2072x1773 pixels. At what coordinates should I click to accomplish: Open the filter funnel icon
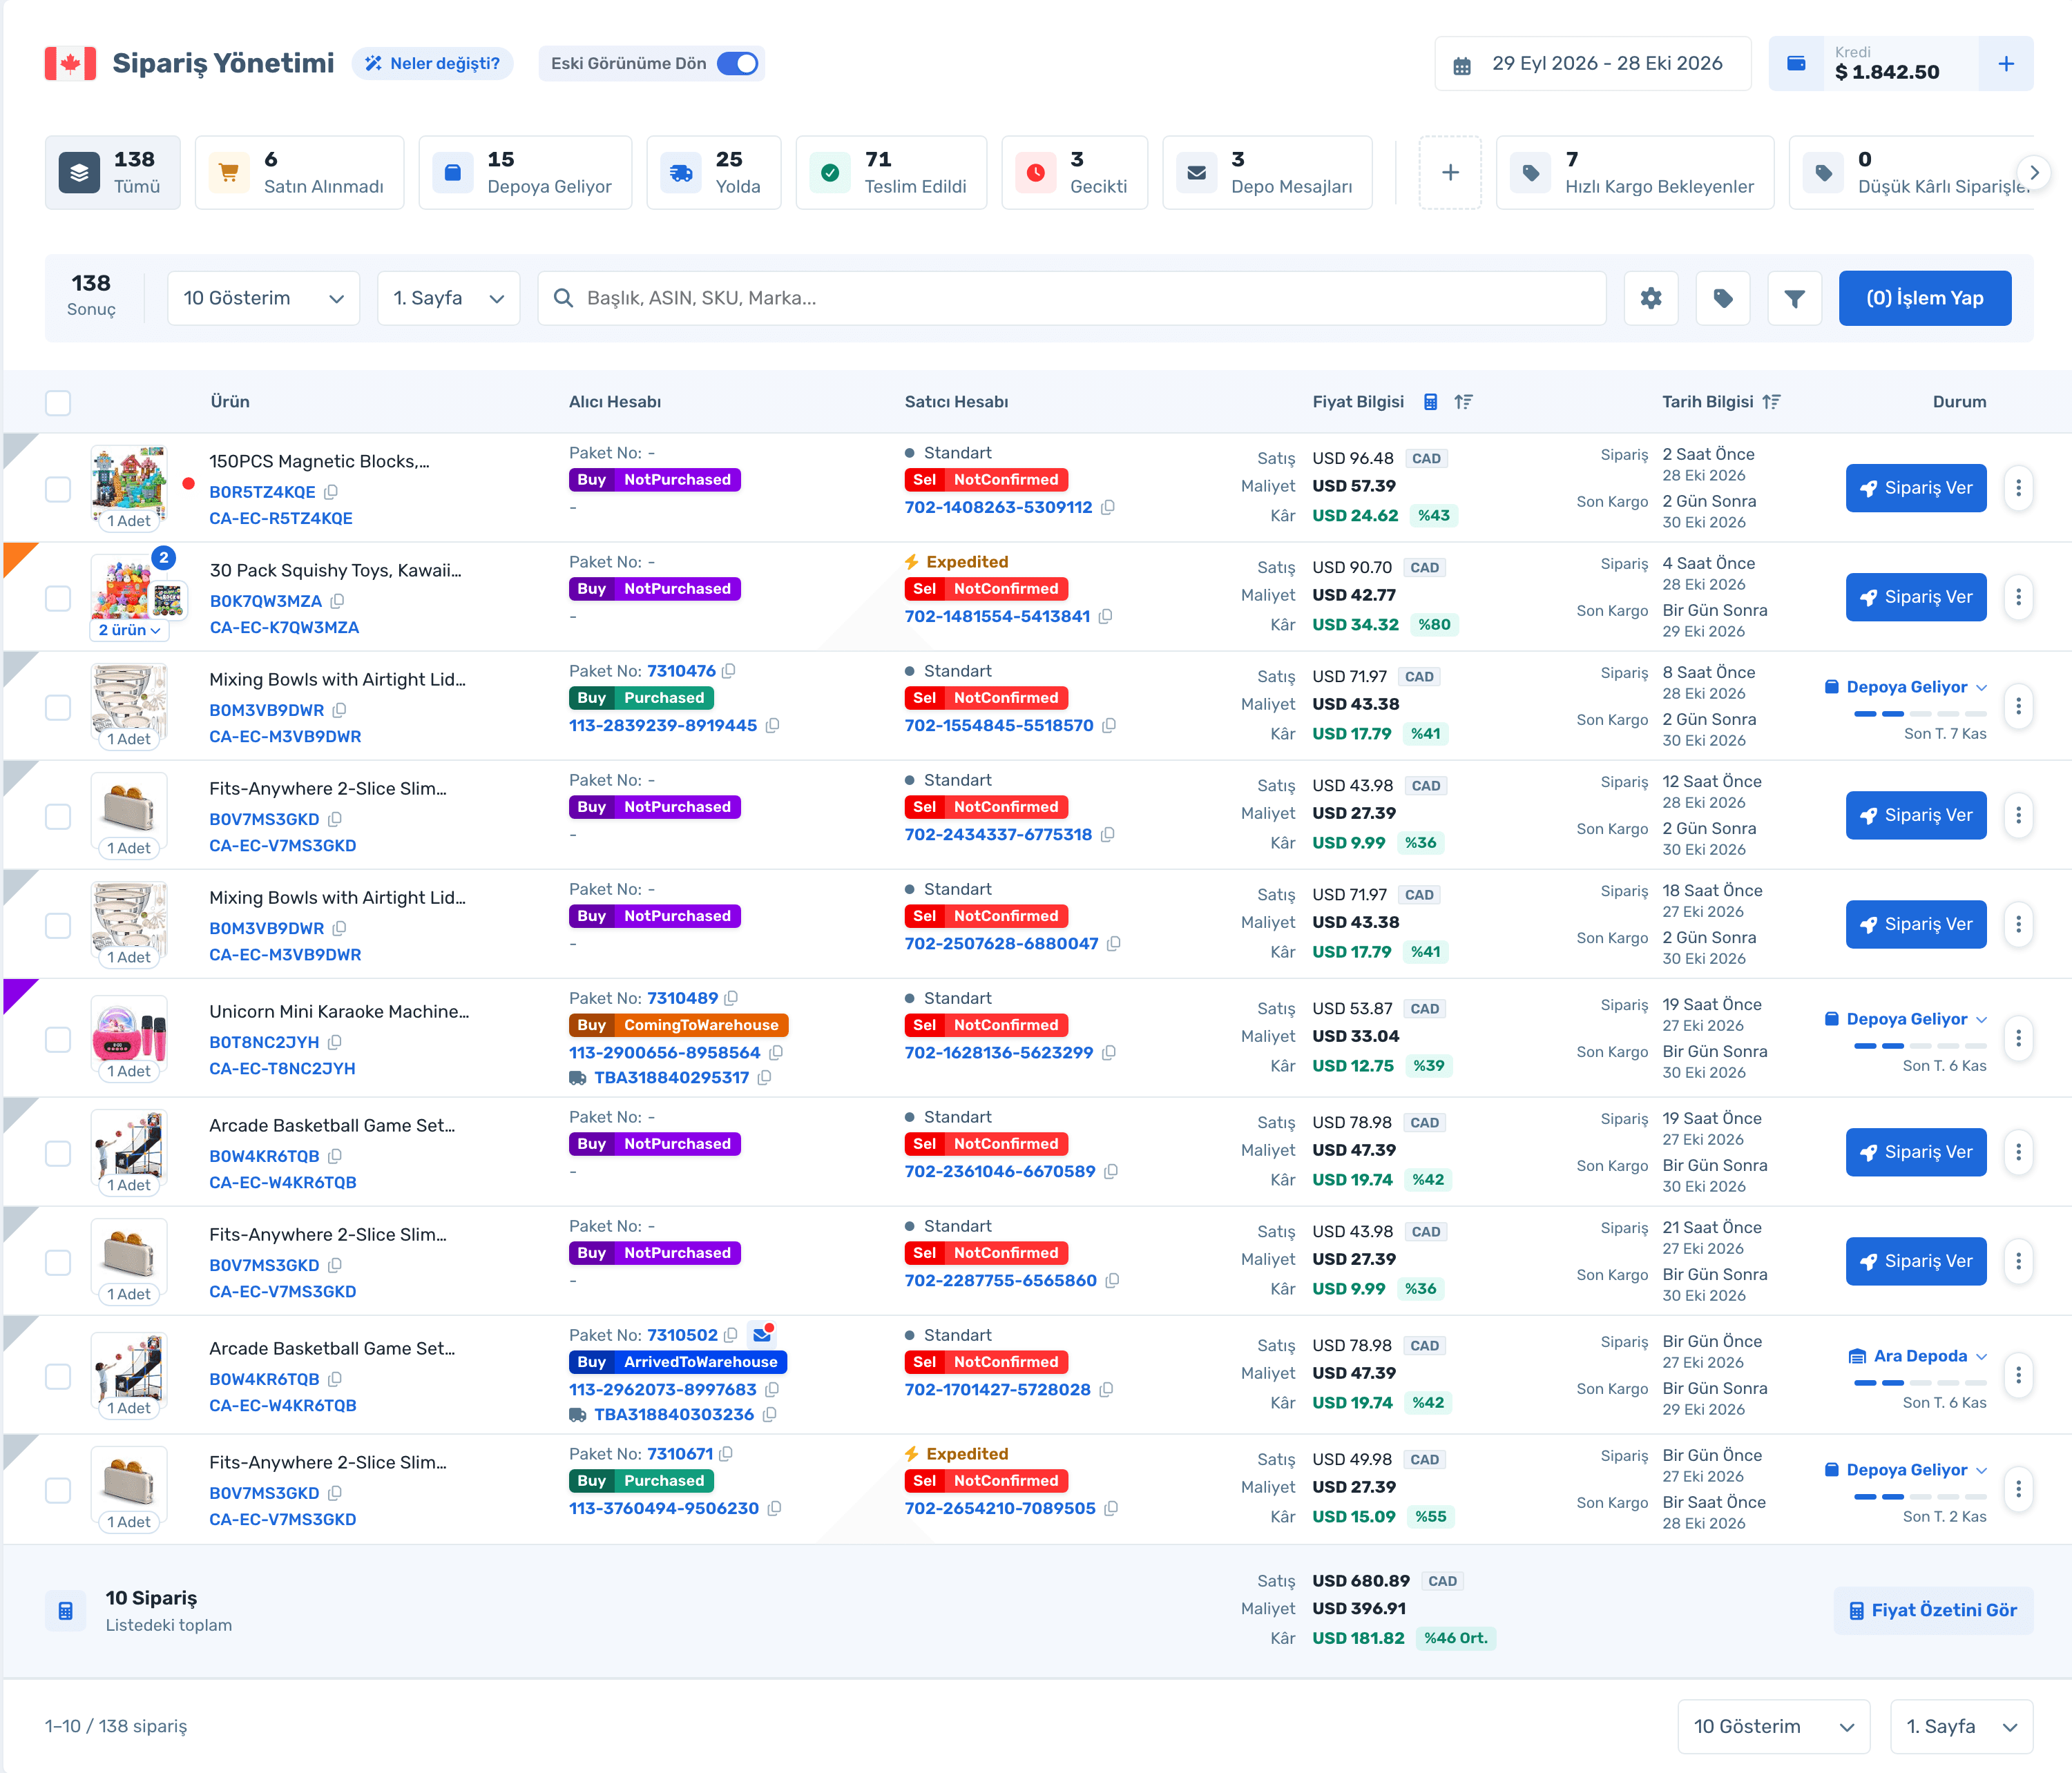(x=1795, y=298)
